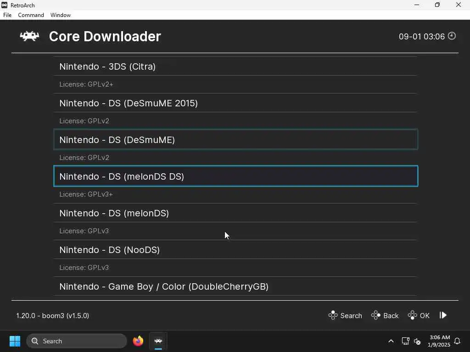Click the OK label in footer
The height and width of the screenshot is (352, 470).
425,315
